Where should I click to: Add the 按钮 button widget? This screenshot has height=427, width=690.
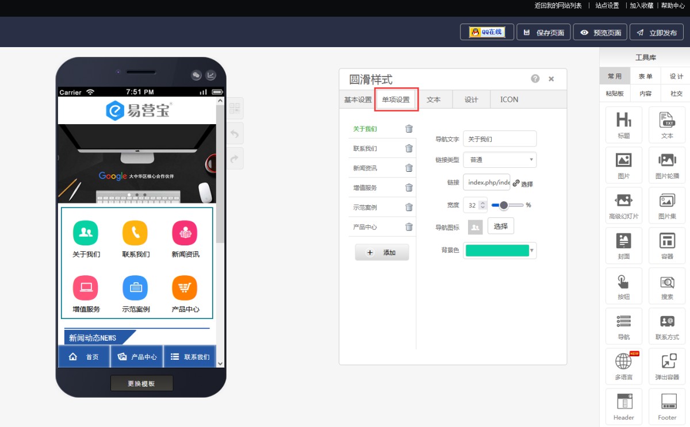tap(624, 286)
